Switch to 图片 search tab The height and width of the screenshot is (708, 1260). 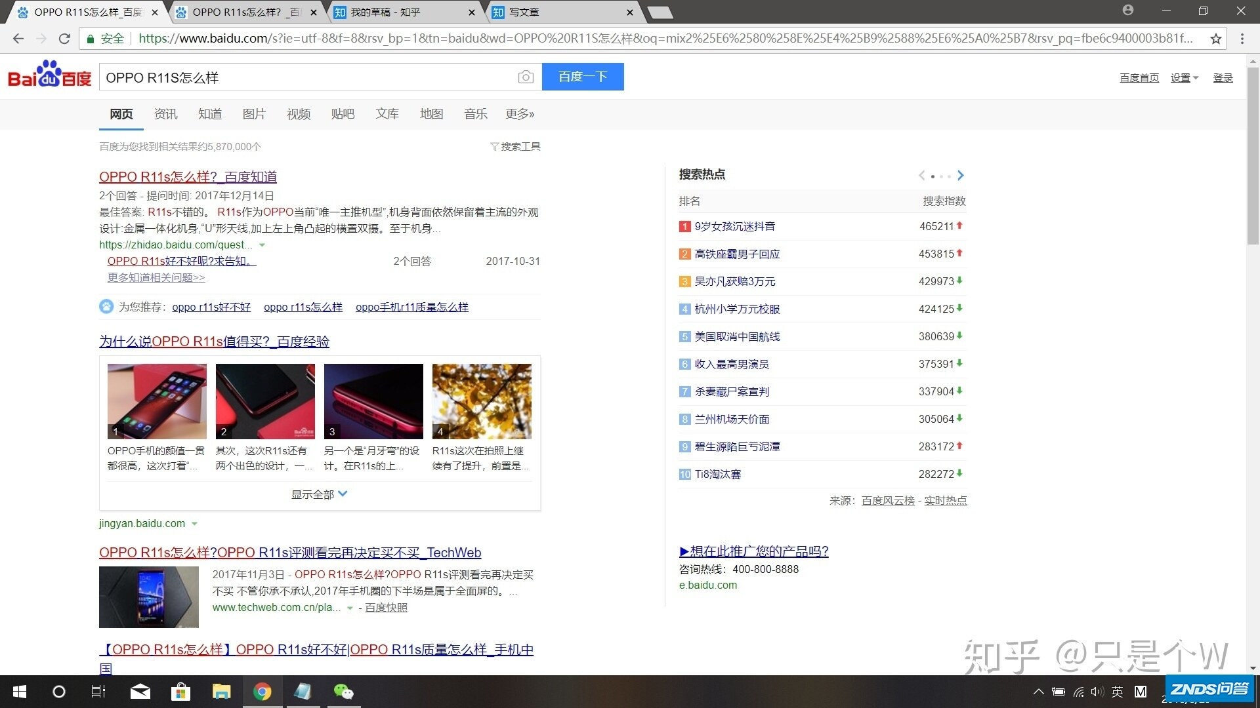[x=254, y=114]
